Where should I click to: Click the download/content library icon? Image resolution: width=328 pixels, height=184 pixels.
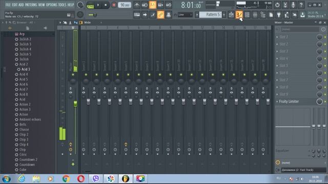tap(302, 15)
